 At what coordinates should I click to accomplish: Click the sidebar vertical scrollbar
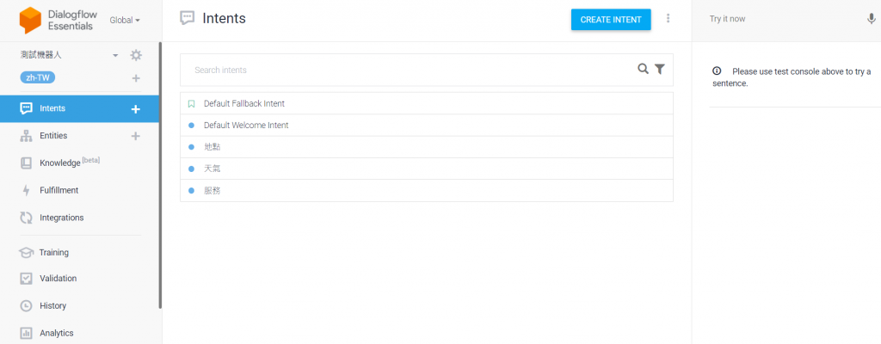(x=160, y=175)
